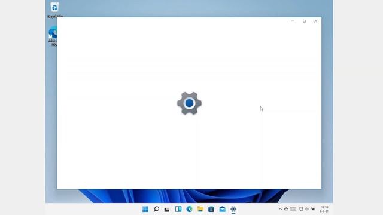Click OneDrive cloud tray icon

pyautogui.click(x=286, y=209)
